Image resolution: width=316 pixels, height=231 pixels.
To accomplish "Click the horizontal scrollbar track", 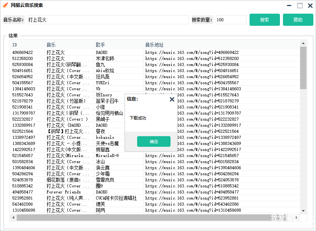I will coord(155,217).
